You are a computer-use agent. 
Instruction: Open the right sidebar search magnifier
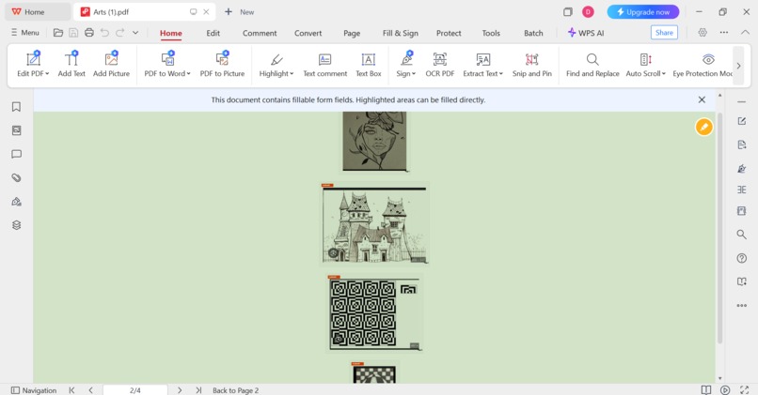coord(742,235)
